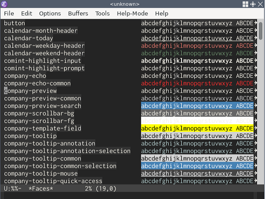Click the yellow company-template-field sample
The image size is (265, 199).
tap(197, 129)
